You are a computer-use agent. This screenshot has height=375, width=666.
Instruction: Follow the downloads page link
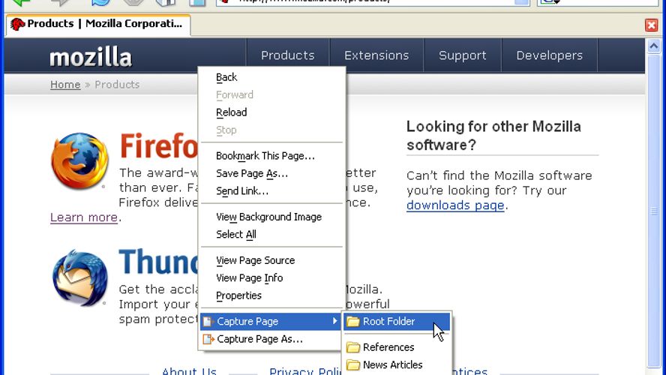pos(455,205)
